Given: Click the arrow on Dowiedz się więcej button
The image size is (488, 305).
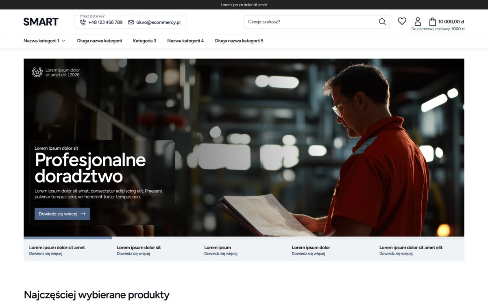Looking at the screenshot, I should click(83, 214).
